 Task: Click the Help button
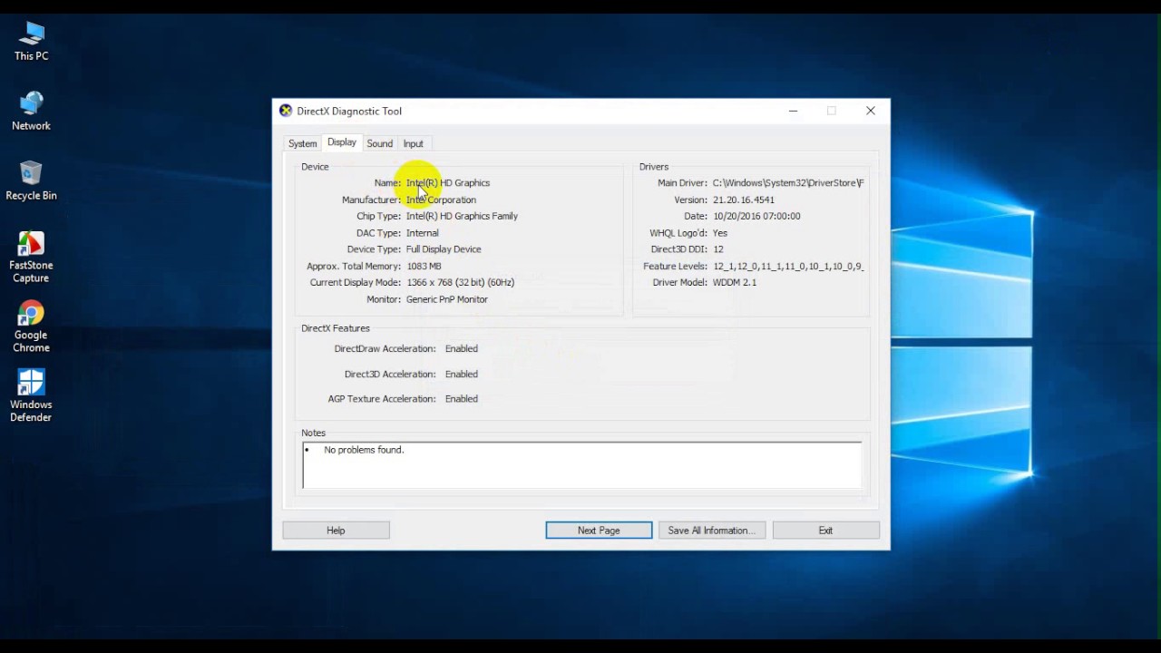tap(336, 531)
